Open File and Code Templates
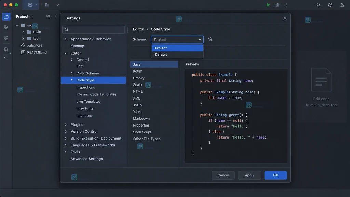 (96, 94)
